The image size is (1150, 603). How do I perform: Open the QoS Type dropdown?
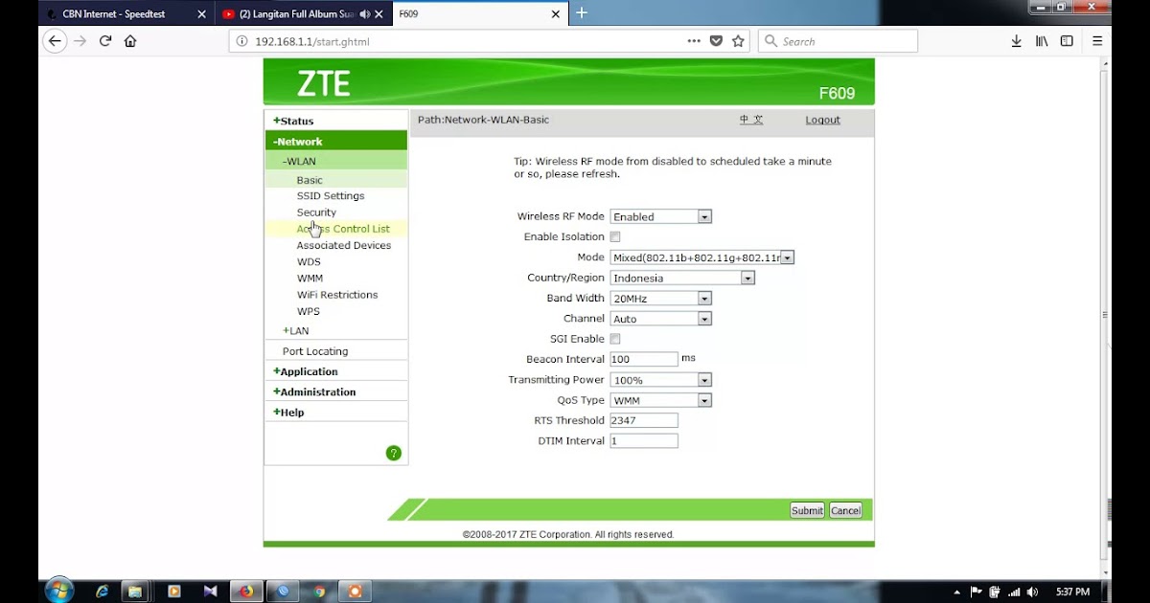[x=660, y=400]
